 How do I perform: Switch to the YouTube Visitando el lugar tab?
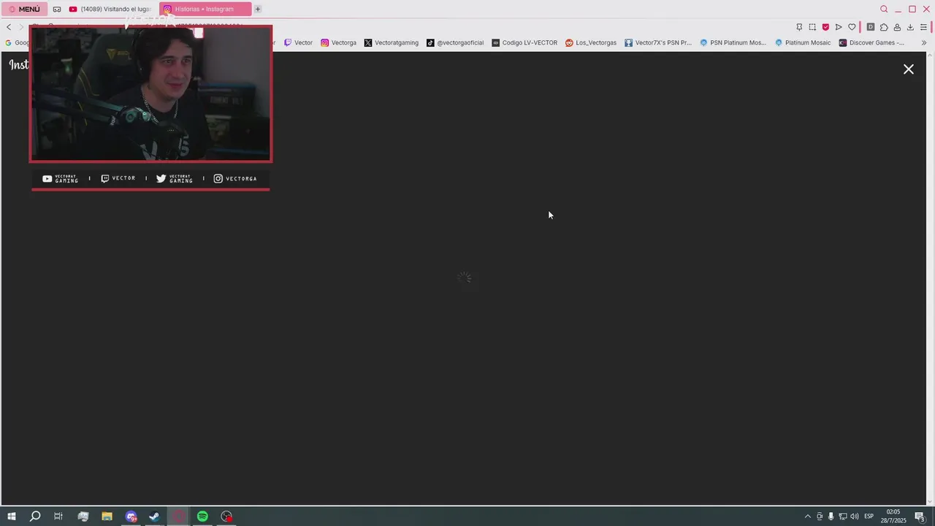click(x=110, y=9)
